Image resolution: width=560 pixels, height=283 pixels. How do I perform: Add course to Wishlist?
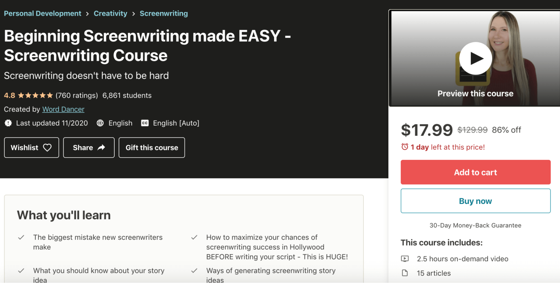pyautogui.click(x=31, y=148)
